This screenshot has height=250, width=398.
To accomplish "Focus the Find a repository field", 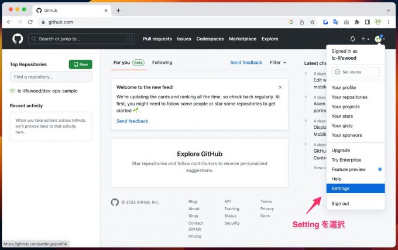I will (51, 77).
